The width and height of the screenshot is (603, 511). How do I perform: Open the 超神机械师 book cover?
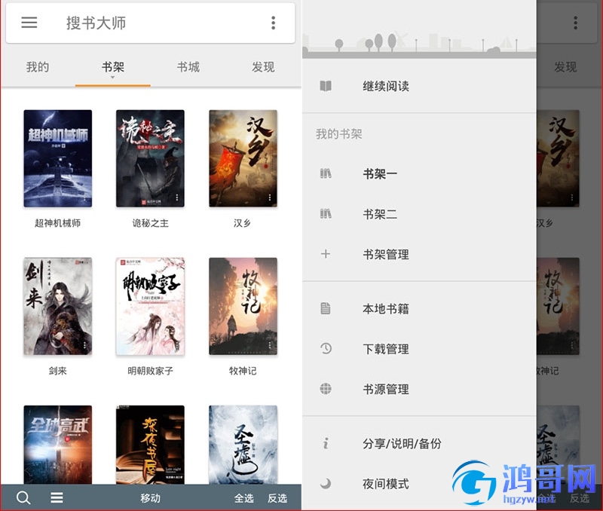58,158
